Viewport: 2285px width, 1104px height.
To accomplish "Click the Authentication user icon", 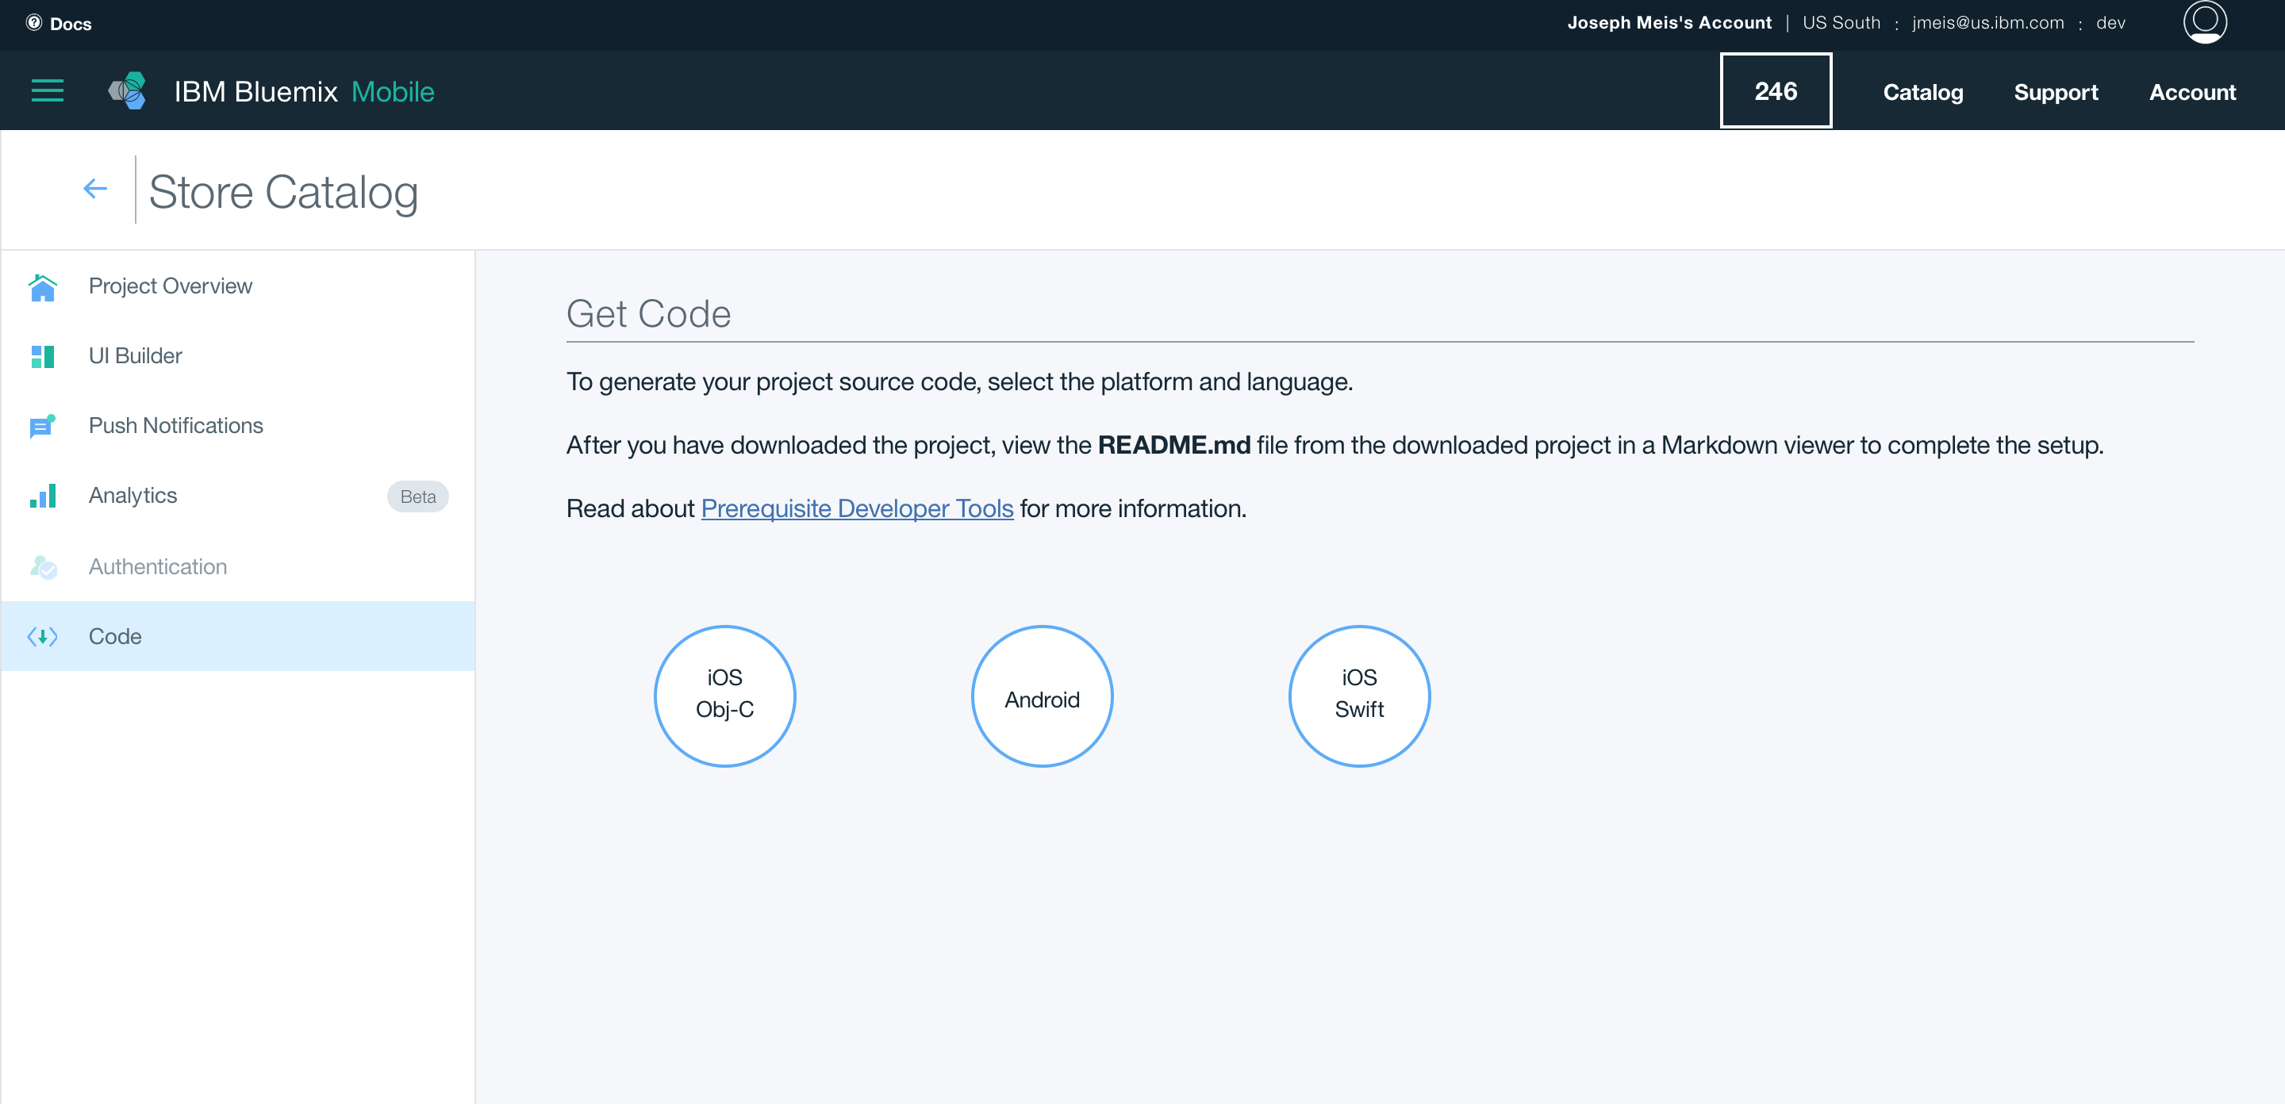I will [x=43, y=566].
